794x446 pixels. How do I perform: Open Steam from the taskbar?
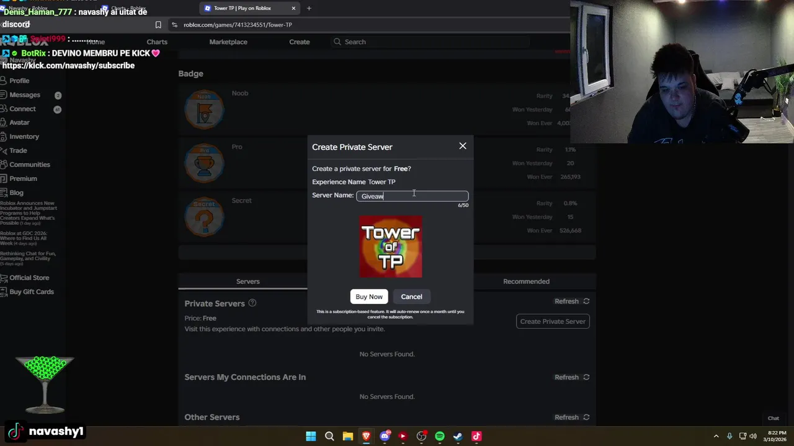[458, 436]
